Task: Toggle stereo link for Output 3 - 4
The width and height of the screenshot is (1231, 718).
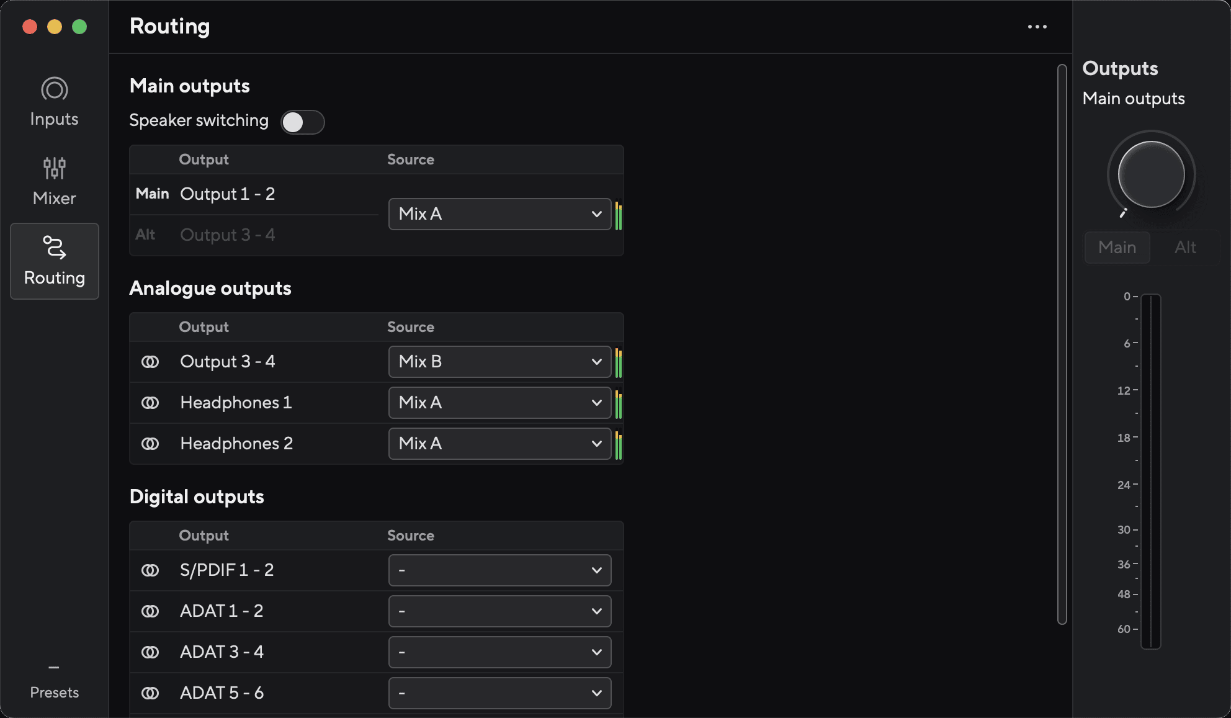Action: [x=150, y=362]
